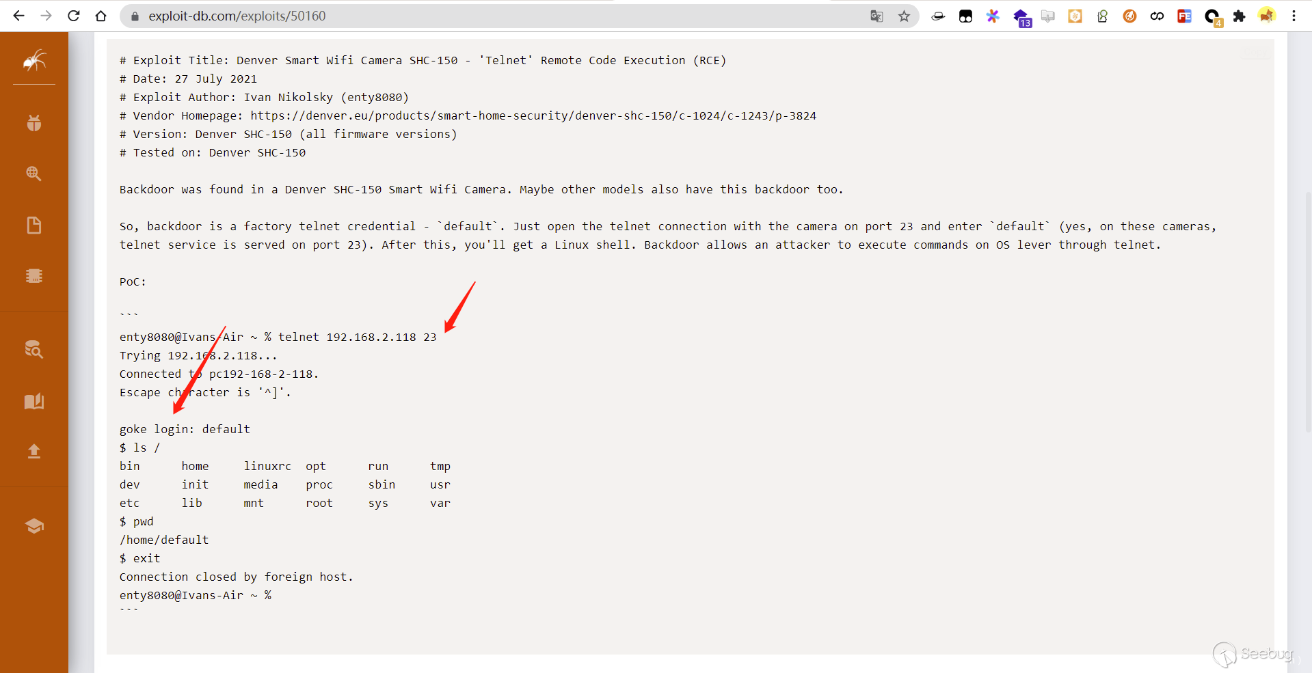Viewport: 1312px width, 673px height.
Task: Open the black circle extension with badge 4
Action: pos(1213,17)
